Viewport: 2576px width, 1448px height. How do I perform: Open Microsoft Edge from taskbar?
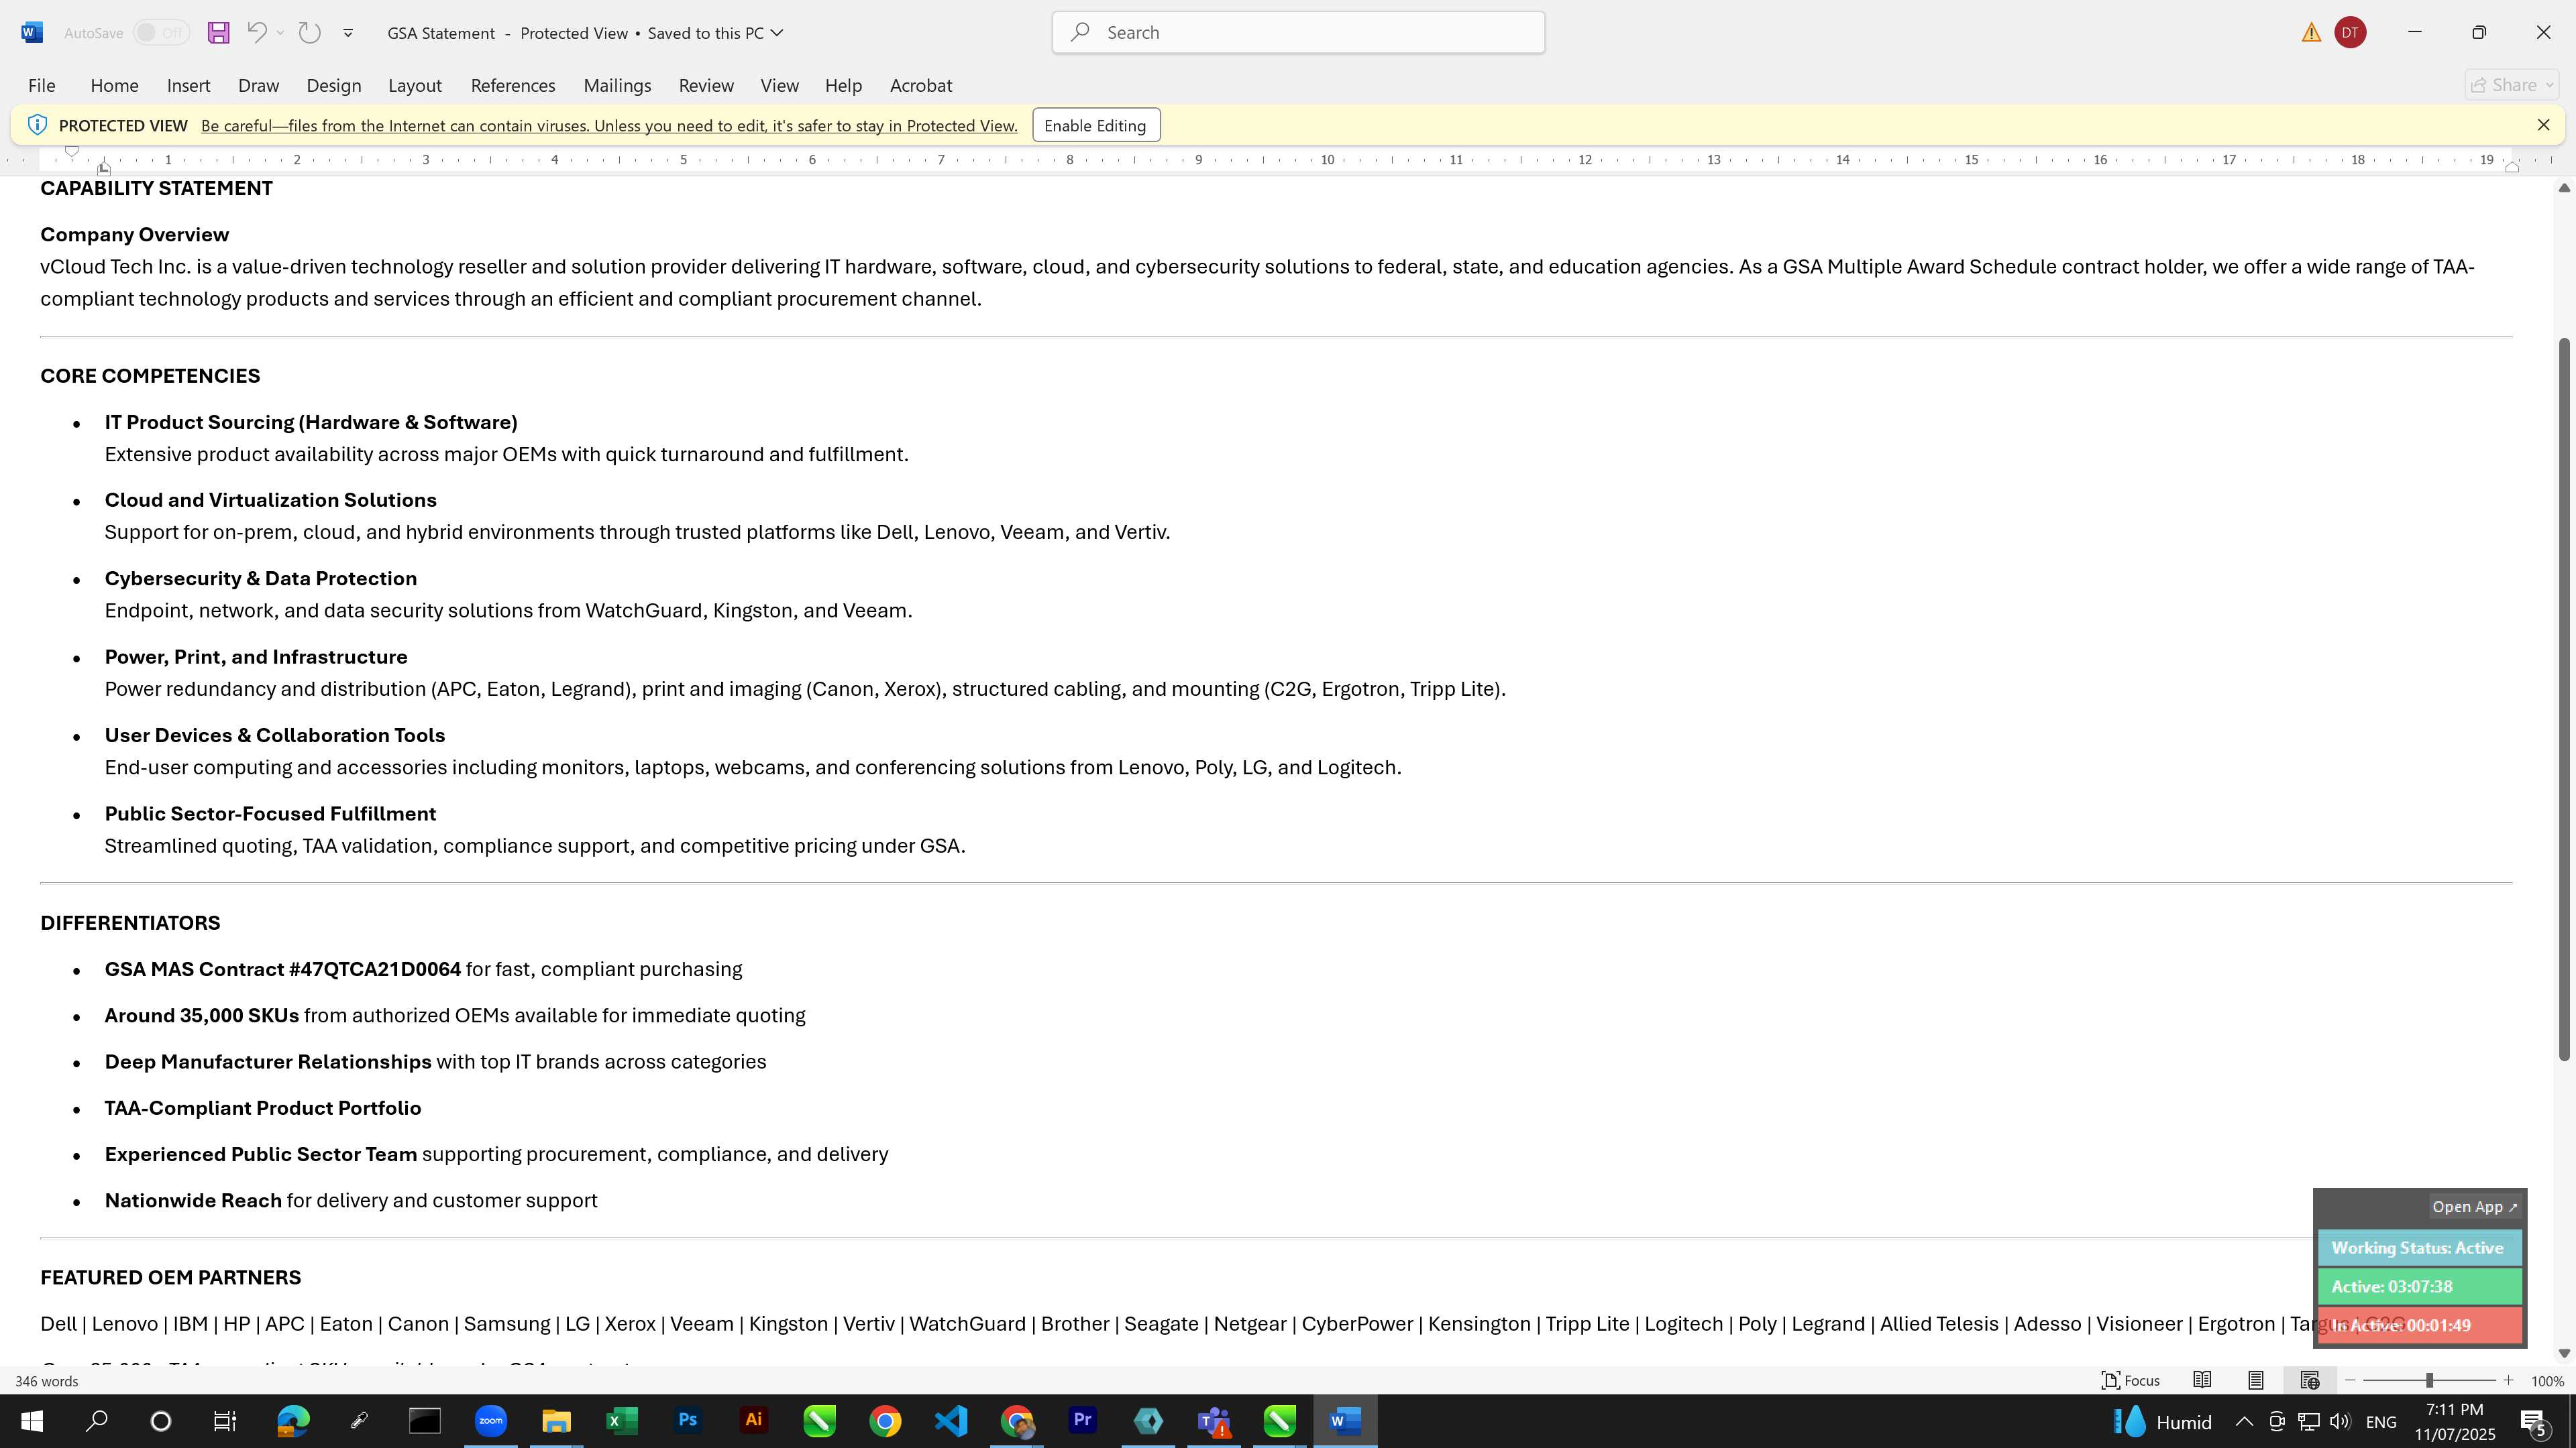point(293,1421)
